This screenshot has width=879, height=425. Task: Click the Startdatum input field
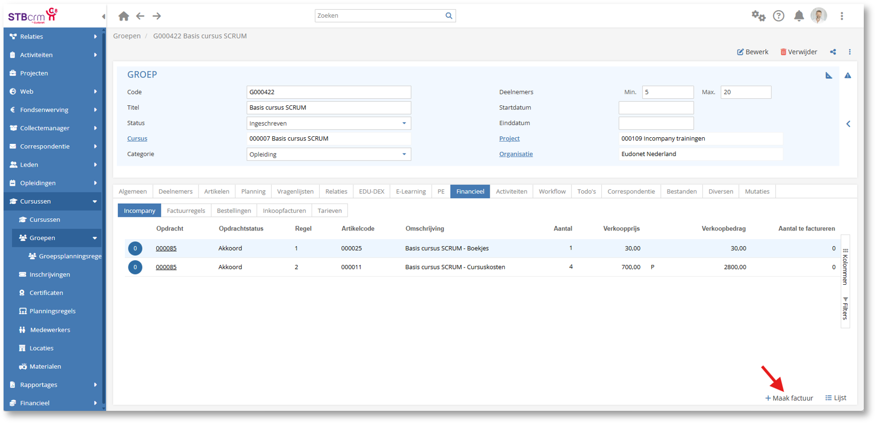656,108
